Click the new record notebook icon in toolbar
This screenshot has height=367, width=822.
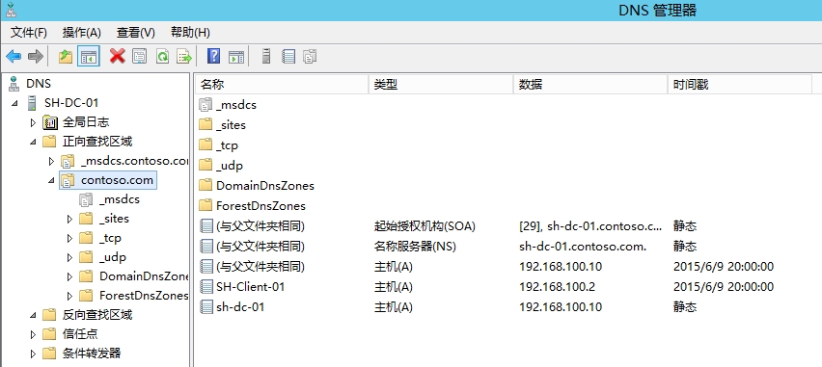288,57
